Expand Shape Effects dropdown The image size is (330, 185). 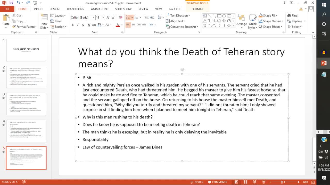click(270, 27)
